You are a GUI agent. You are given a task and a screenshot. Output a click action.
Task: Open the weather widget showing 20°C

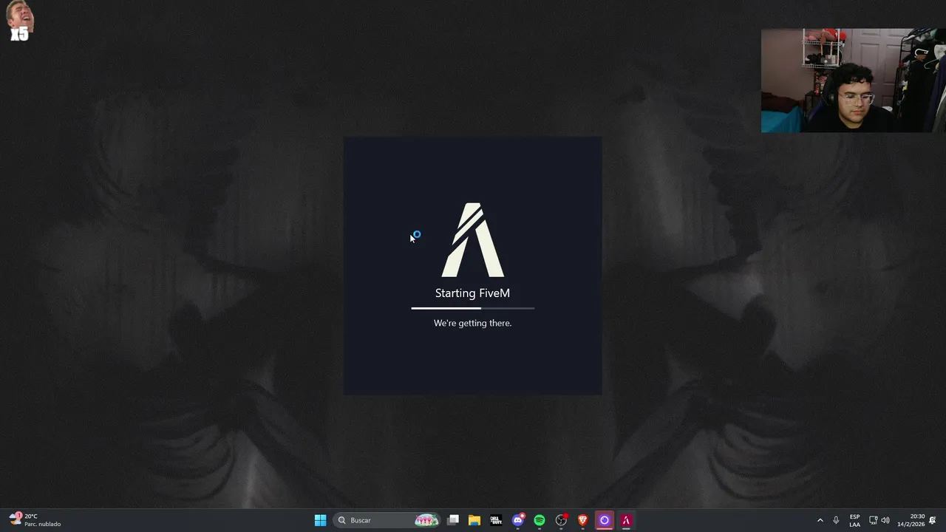click(x=35, y=520)
